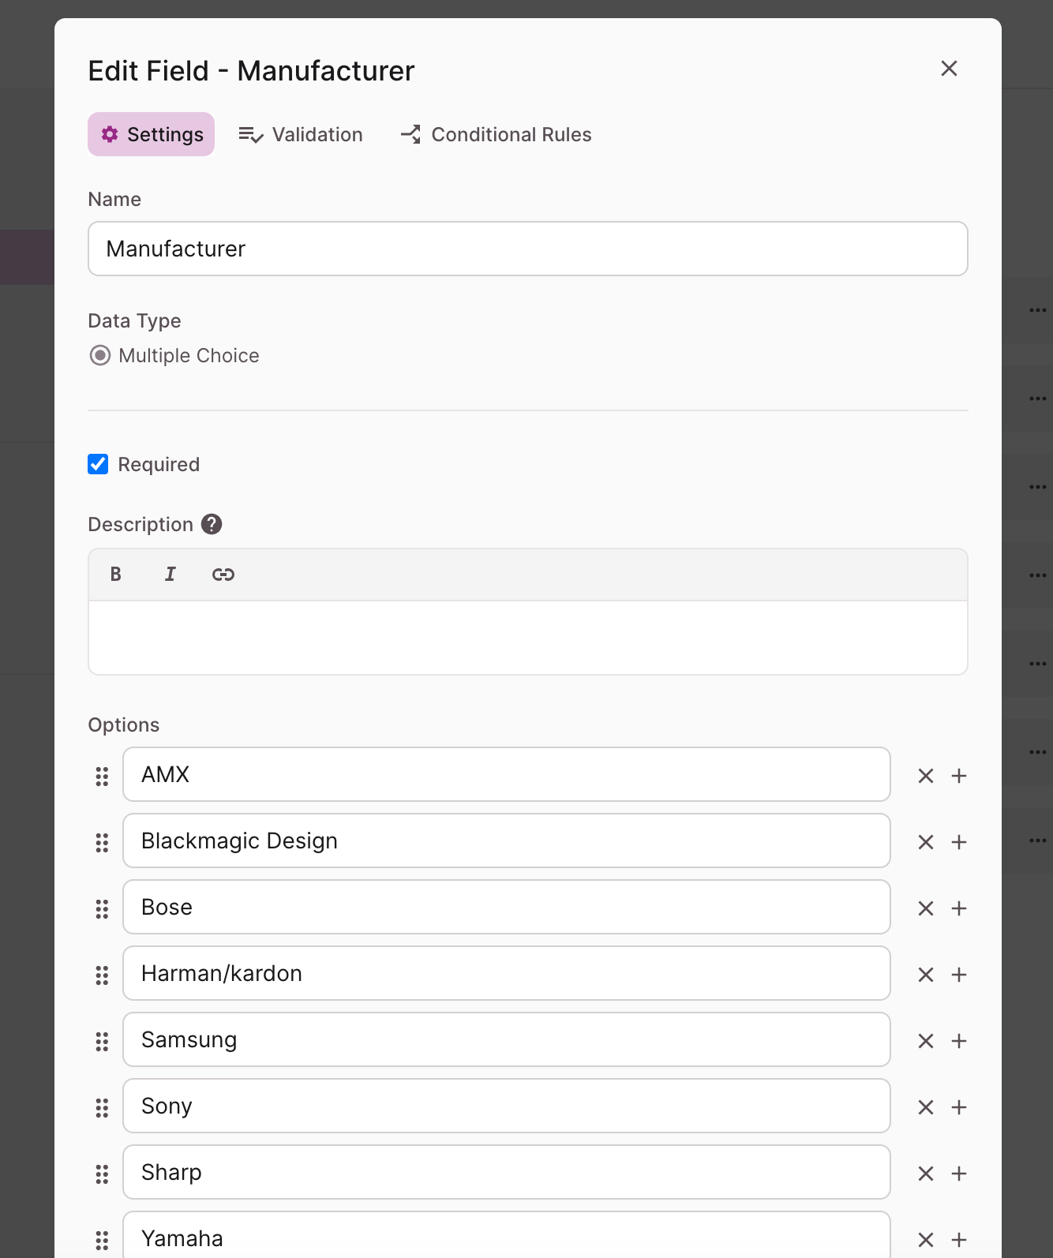Edit the Sharp option field
Viewport: 1053px width, 1258px height.
[507, 1172]
